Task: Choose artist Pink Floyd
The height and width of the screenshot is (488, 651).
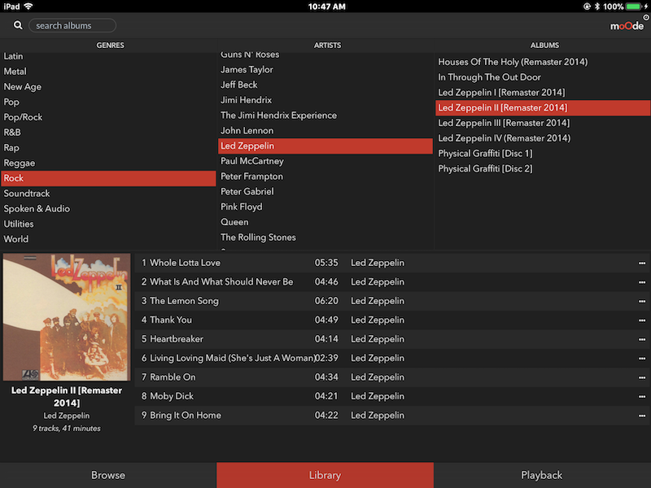Action: 325,207
